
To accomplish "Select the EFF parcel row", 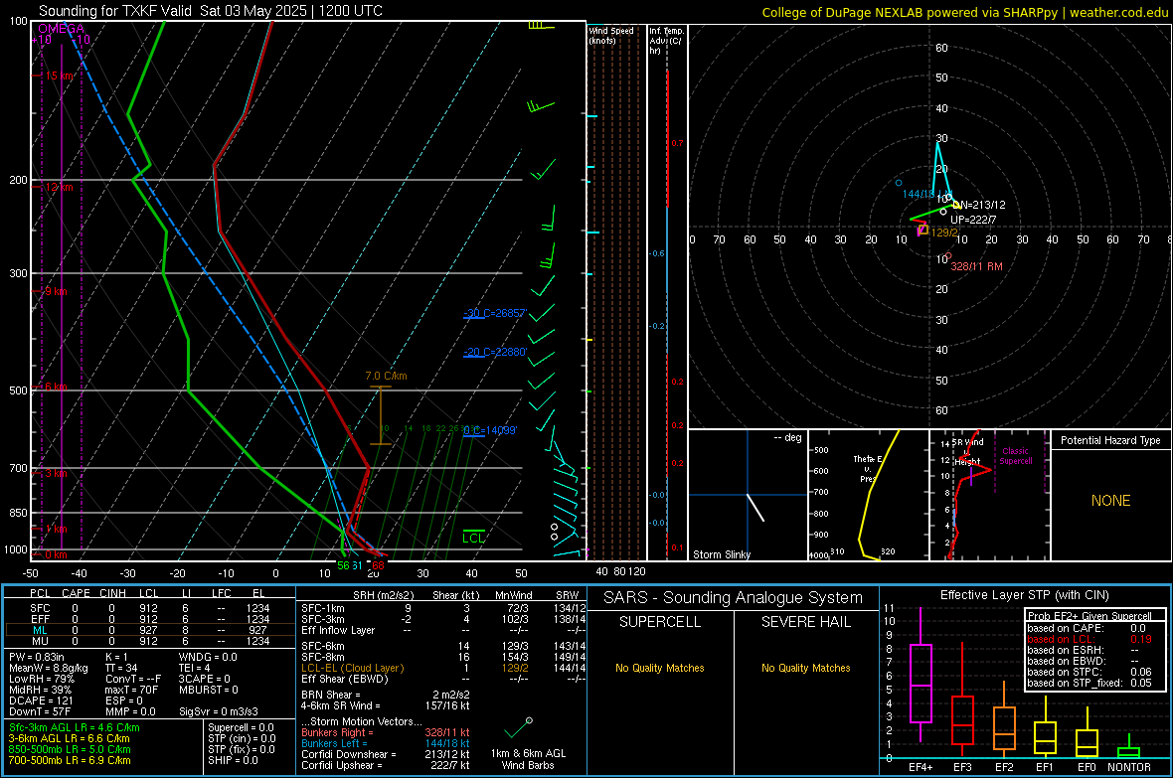I will [149, 619].
